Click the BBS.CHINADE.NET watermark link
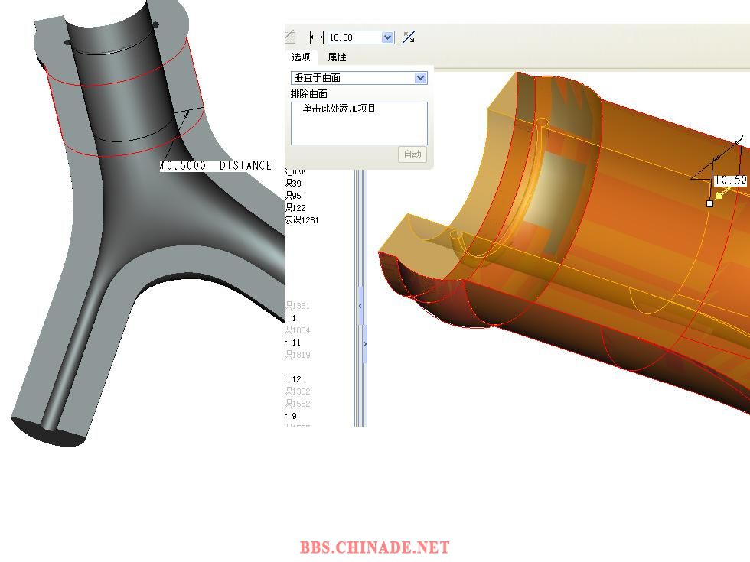750x562 pixels. (374, 547)
